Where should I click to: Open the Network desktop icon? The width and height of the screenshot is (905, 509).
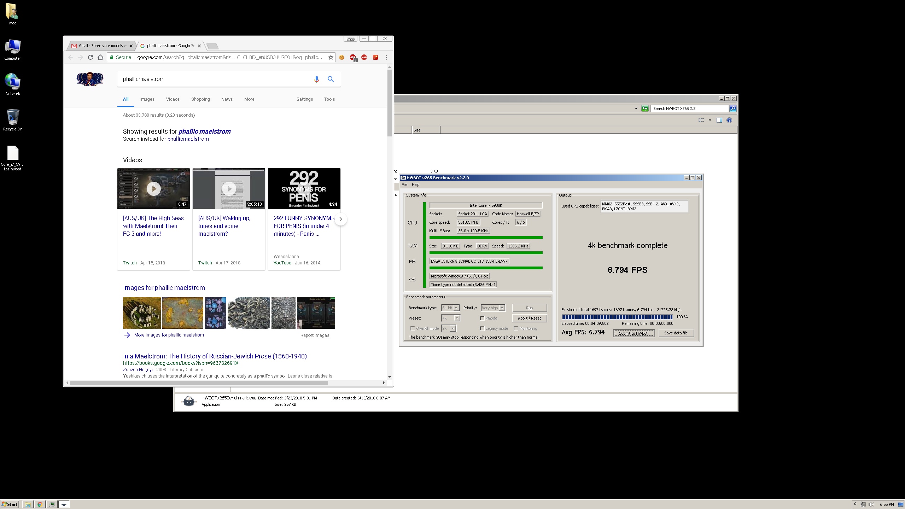13,85
